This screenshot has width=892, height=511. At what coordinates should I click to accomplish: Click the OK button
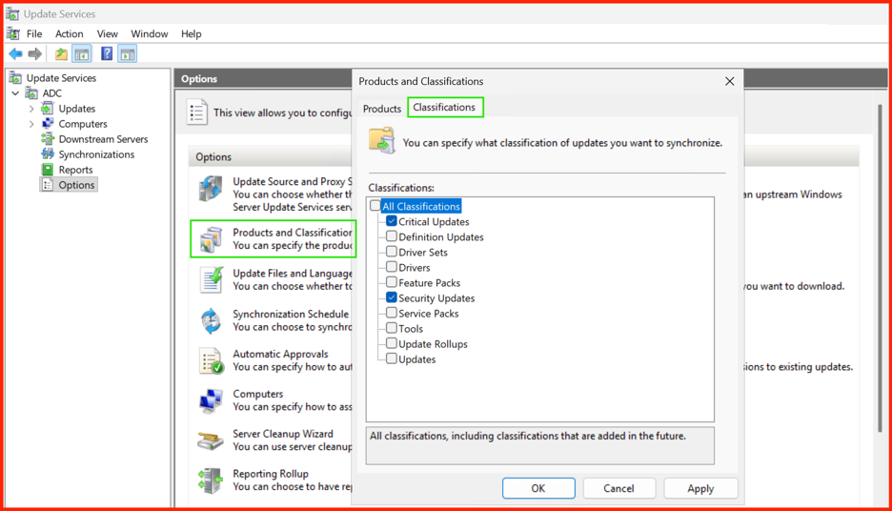coord(538,488)
